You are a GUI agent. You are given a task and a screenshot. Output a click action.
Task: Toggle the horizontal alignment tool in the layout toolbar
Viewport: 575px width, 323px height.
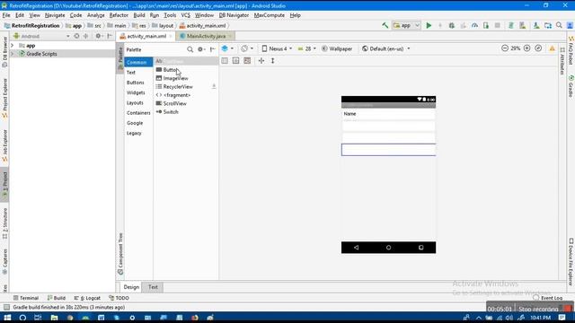click(x=261, y=61)
